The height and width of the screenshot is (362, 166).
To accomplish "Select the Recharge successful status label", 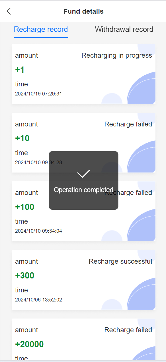I will click(120, 261).
